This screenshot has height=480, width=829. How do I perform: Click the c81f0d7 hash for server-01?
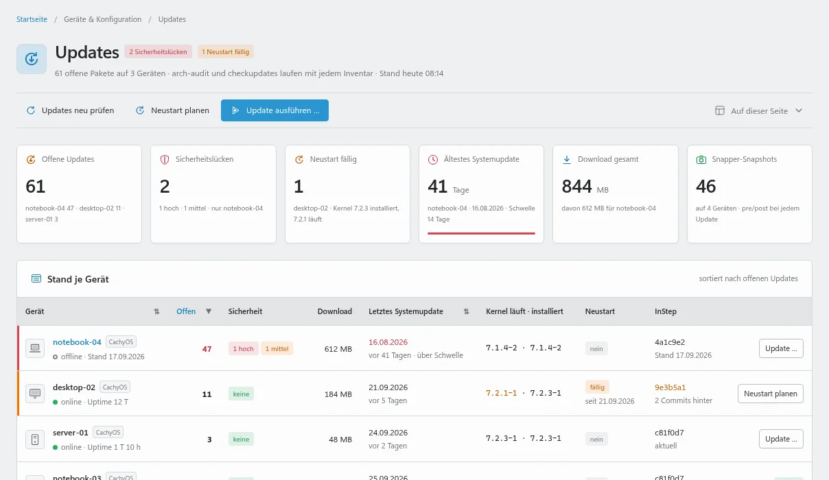[669, 433]
